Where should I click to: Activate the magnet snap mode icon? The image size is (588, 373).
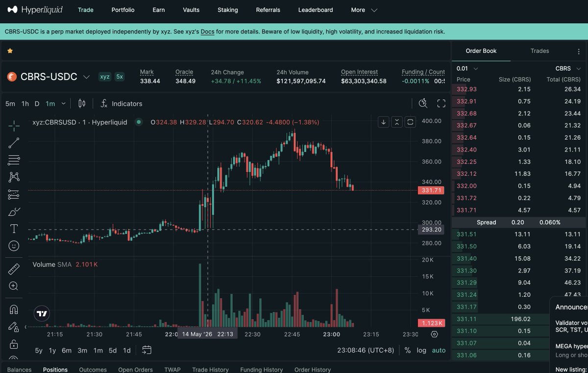14,309
